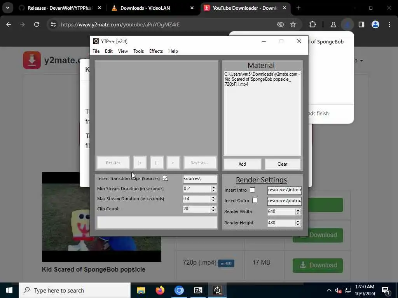Click Add in the Material panel
This screenshot has width=398, height=298.
(x=242, y=164)
